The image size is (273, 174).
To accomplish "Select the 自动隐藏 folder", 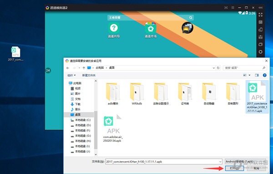I will [209, 94].
